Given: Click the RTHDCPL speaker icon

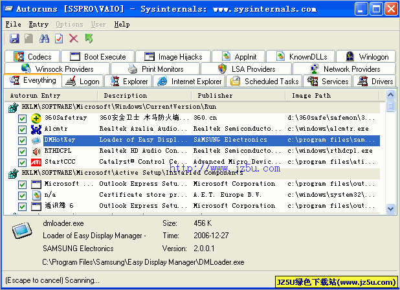Looking at the screenshot, I should [36, 151].
